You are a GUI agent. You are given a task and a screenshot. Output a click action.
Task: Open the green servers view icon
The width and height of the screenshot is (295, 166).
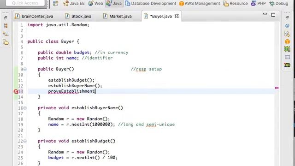[287, 49]
